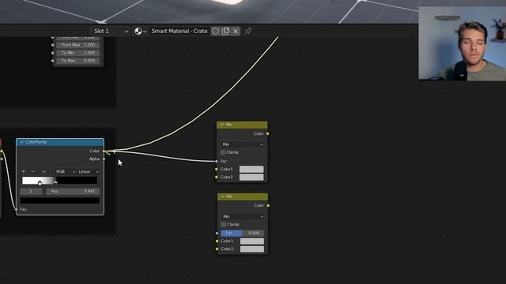506x284 pixels.
Task: Select Mix node wired to ColorRamp by its header
Action: (x=242, y=125)
